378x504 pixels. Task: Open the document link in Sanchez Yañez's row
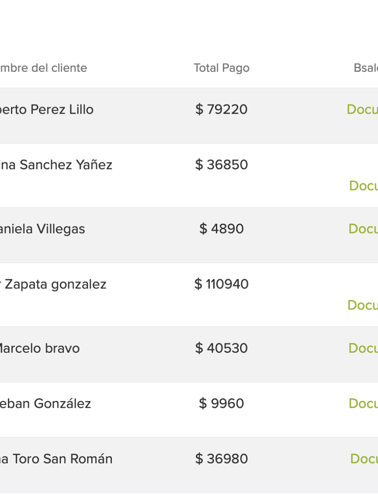click(x=363, y=186)
